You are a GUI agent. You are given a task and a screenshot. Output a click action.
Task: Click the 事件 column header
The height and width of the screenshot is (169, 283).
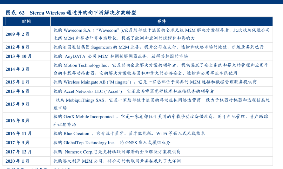point(161,21)
